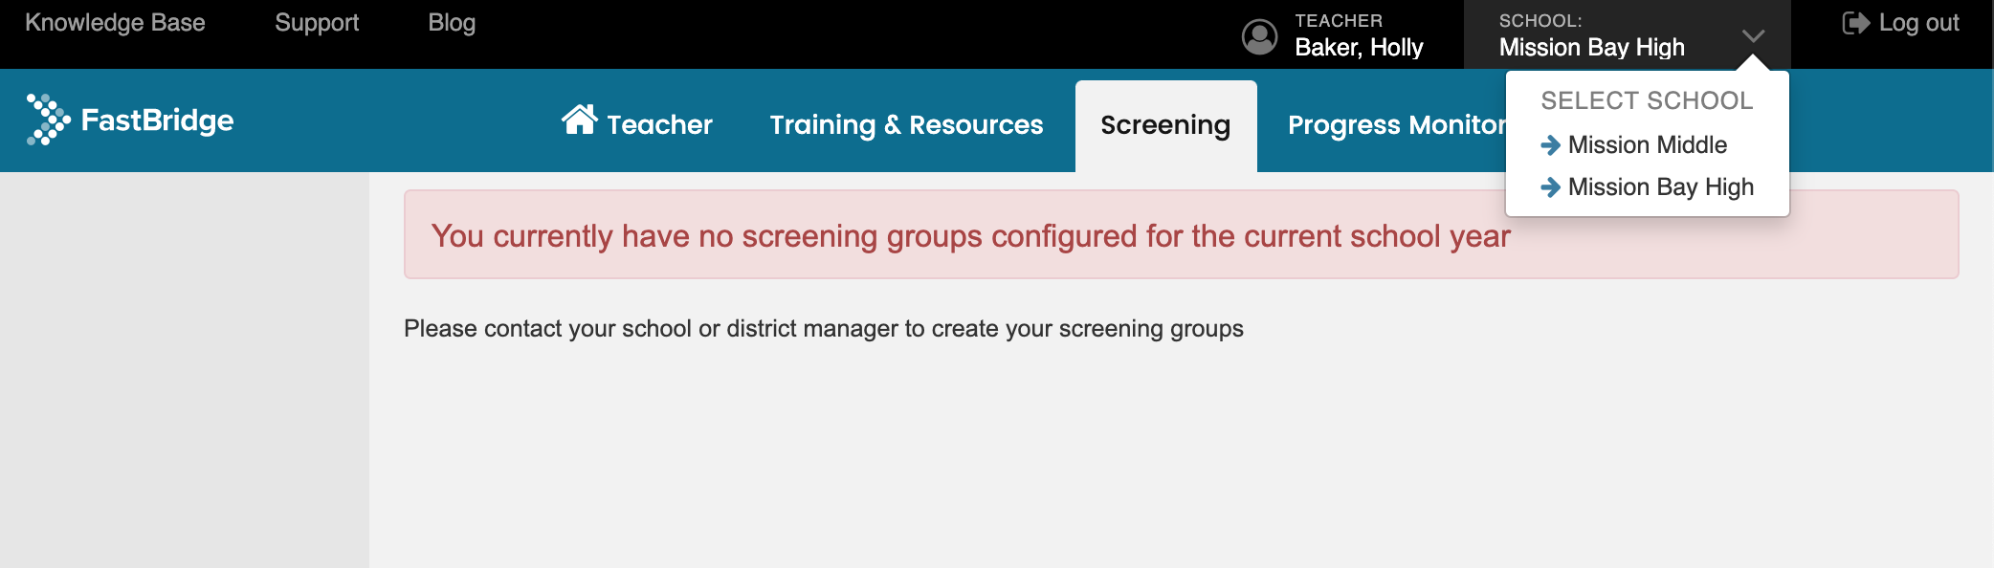Click the FastBridge dotted arrow logo icon
The height and width of the screenshot is (568, 1994).
[x=48, y=120]
